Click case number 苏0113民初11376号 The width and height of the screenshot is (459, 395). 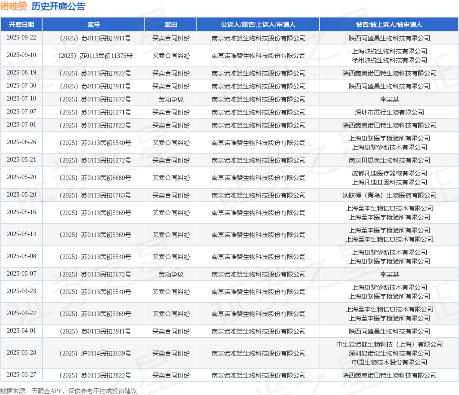tap(95, 56)
